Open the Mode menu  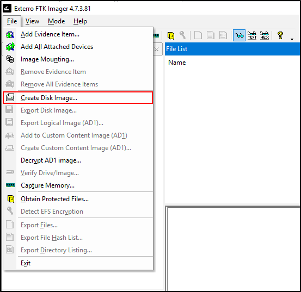56,21
